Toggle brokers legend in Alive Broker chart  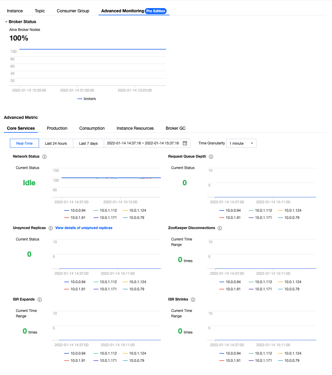87,99
